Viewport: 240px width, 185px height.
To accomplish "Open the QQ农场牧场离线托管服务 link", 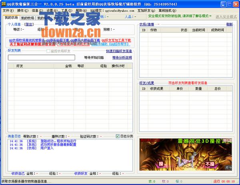I will click(x=27, y=40).
